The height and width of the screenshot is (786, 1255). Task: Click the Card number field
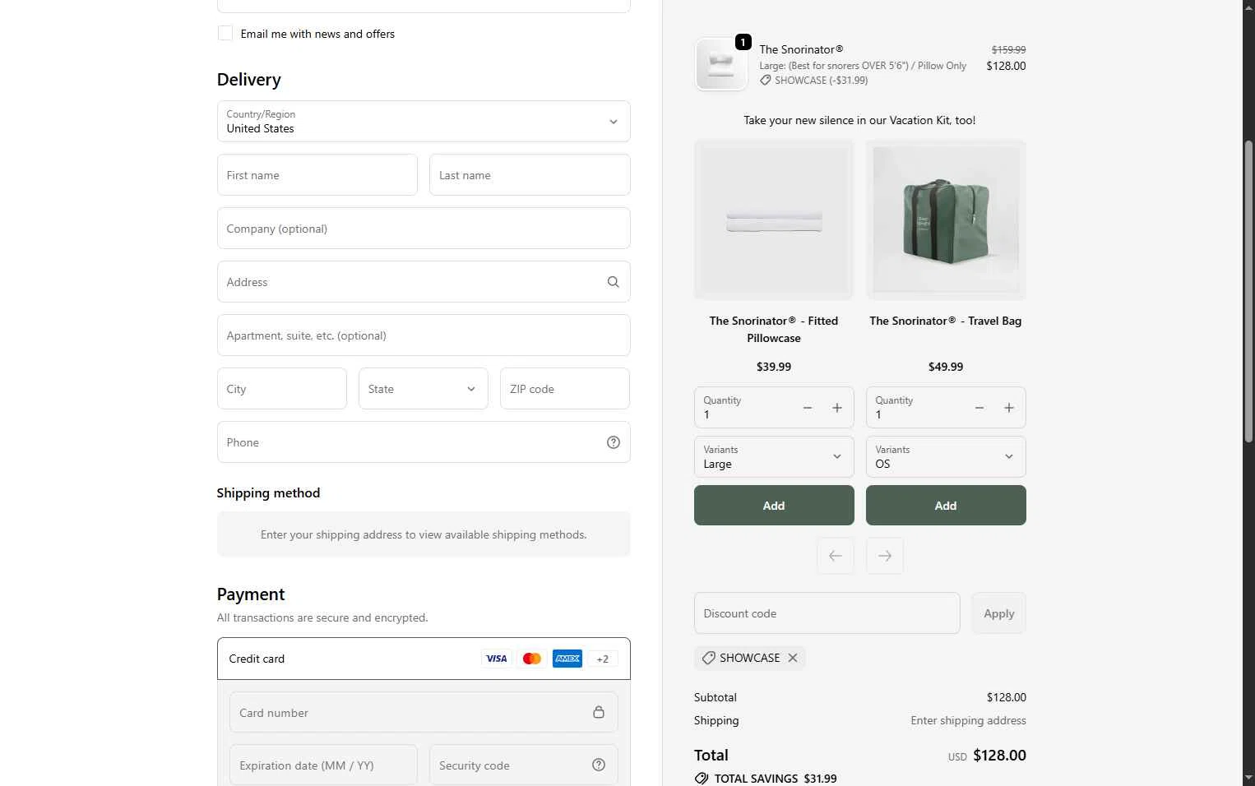click(x=424, y=712)
